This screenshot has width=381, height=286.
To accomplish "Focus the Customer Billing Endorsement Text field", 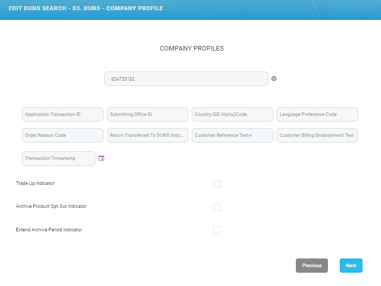I will [x=317, y=135].
